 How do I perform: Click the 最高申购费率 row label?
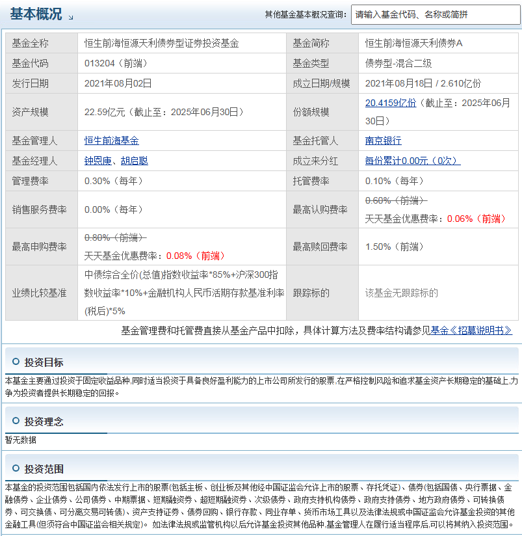[39, 247]
